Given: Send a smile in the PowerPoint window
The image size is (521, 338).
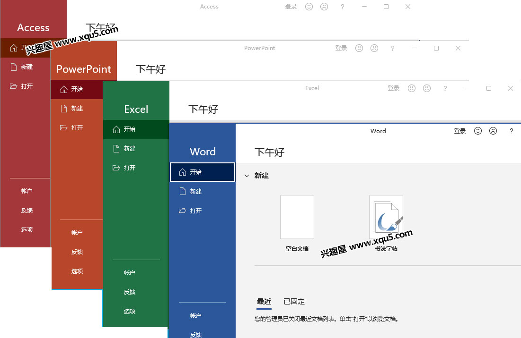Looking at the screenshot, I should click(359, 48).
